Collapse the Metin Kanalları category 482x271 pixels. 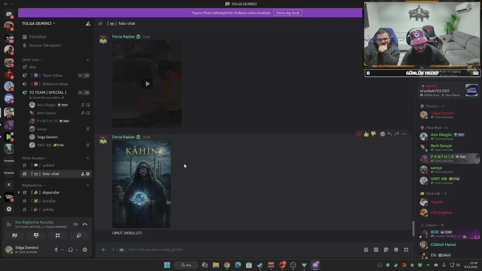(35, 158)
